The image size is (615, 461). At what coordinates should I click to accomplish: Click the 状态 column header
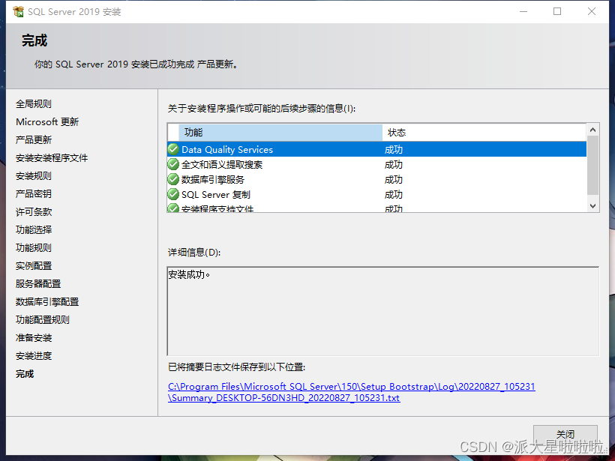tap(484, 133)
